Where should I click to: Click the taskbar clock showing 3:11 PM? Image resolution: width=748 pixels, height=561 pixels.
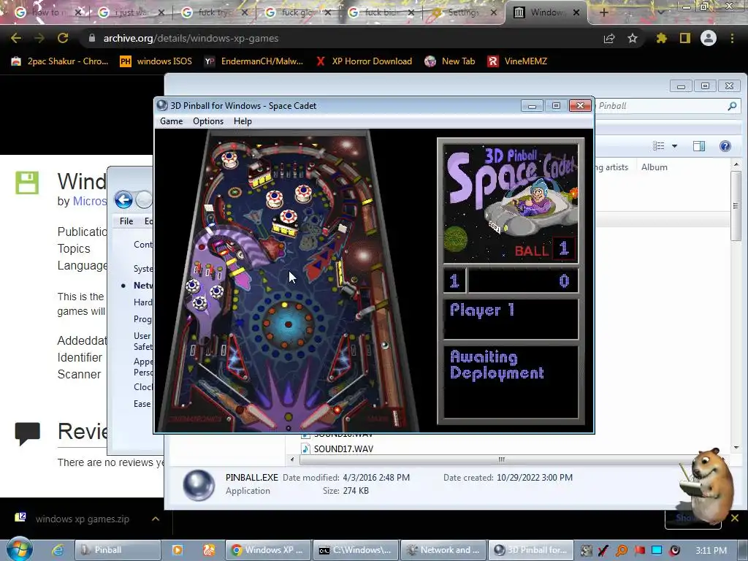tap(711, 550)
